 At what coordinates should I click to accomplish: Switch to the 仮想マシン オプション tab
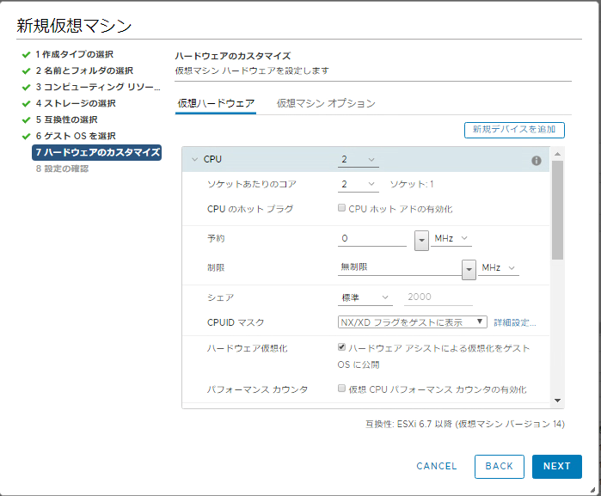click(x=326, y=103)
